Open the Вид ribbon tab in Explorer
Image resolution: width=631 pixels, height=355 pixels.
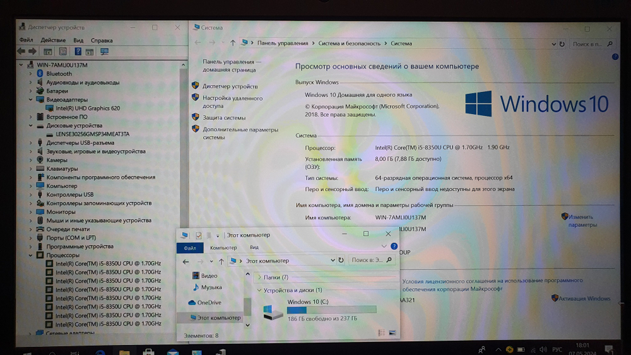click(254, 247)
